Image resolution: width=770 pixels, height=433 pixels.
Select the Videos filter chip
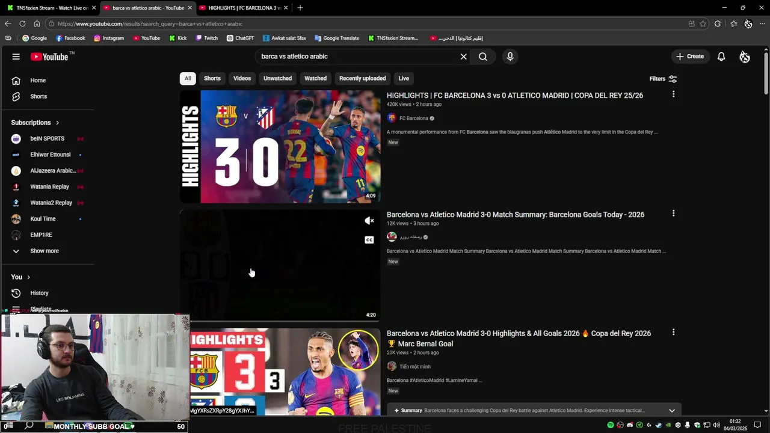pos(242,78)
